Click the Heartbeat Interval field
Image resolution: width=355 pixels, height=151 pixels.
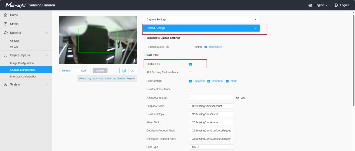[211, 98]
